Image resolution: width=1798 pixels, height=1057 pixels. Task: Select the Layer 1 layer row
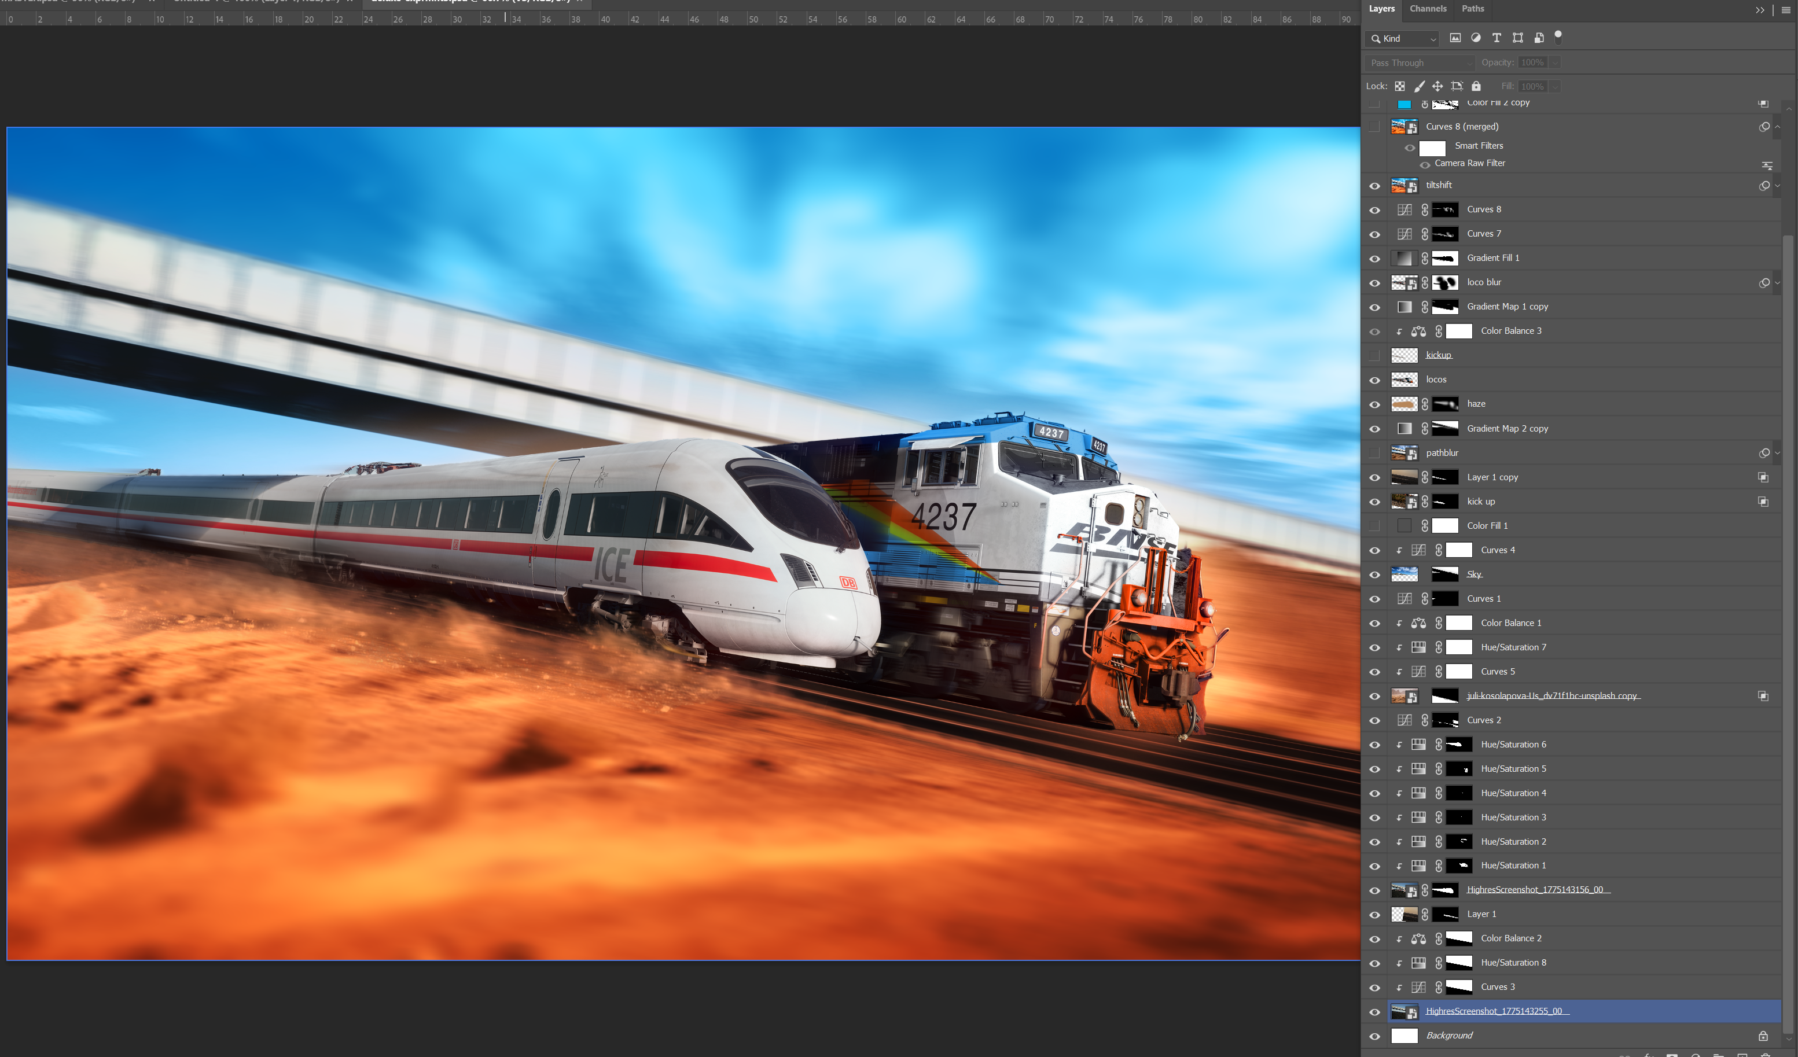(x=1572, y=914)
